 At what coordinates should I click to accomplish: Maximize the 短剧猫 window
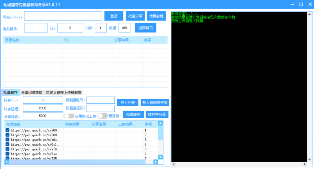(301, 4)
